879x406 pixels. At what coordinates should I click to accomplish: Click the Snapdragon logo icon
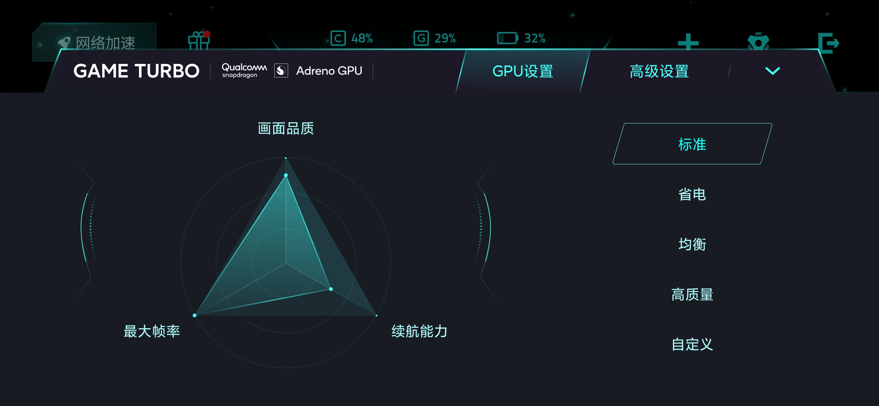pos(281,71)
